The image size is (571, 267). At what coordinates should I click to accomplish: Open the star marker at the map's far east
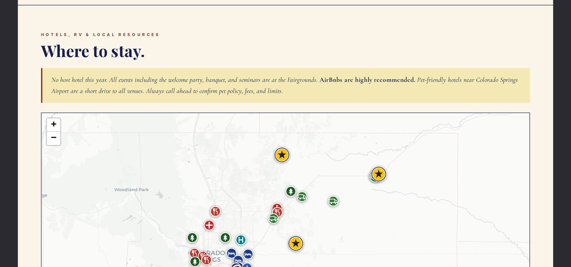[x=379, y=174]
